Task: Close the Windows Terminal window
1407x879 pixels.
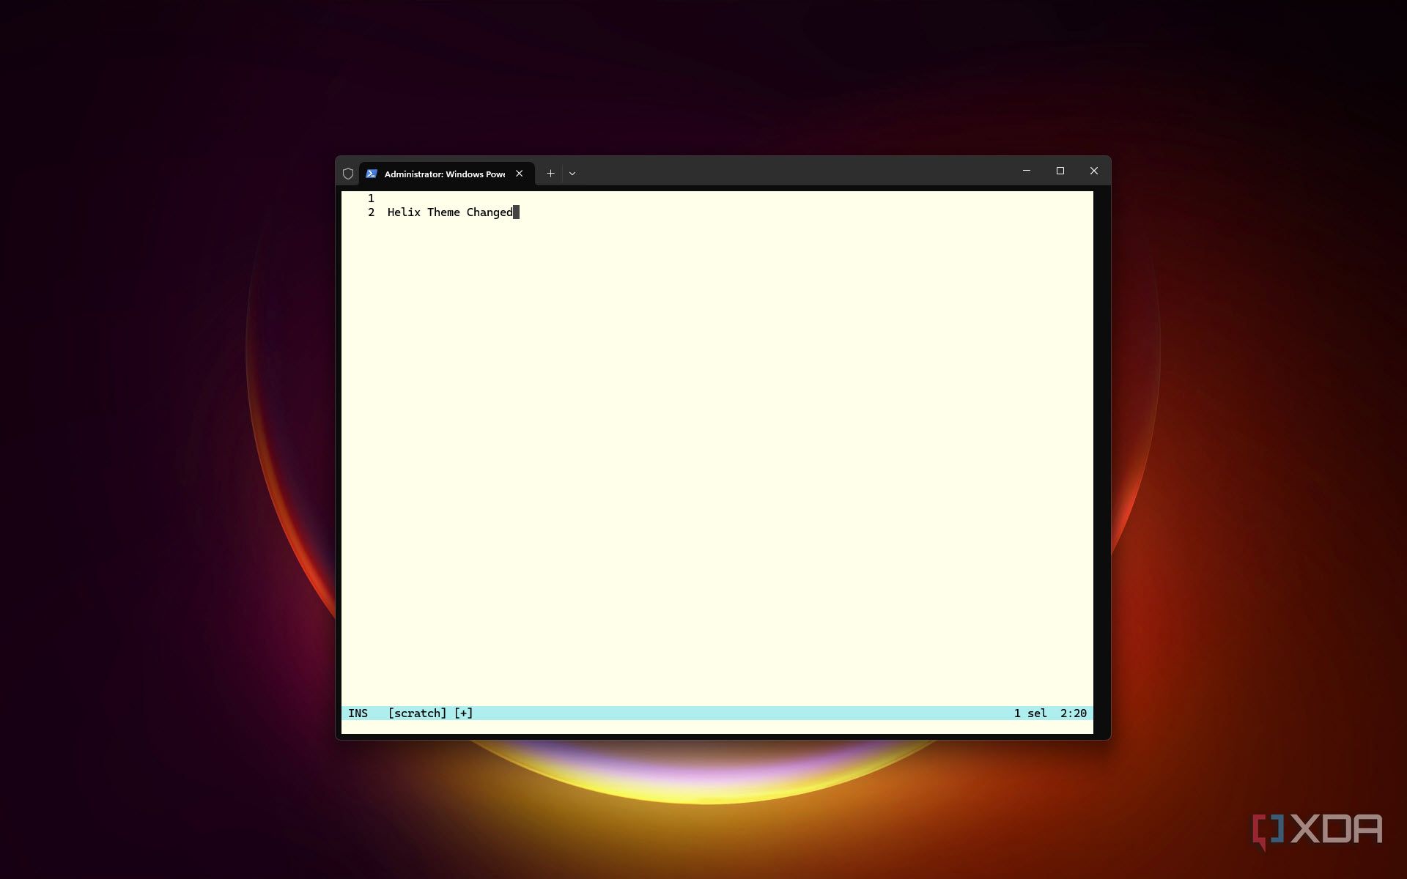Action: point(1093,171)
